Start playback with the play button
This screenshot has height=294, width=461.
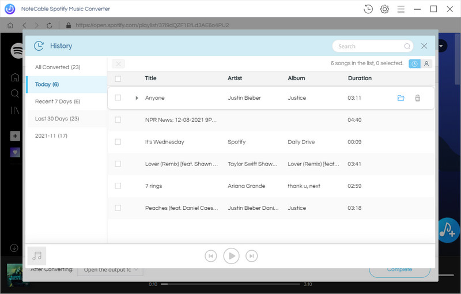pyautogui.click(x=232, y=256)
